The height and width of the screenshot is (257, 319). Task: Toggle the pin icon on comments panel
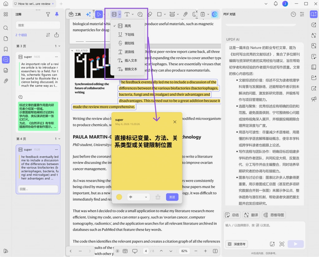[x=57, y=14]
